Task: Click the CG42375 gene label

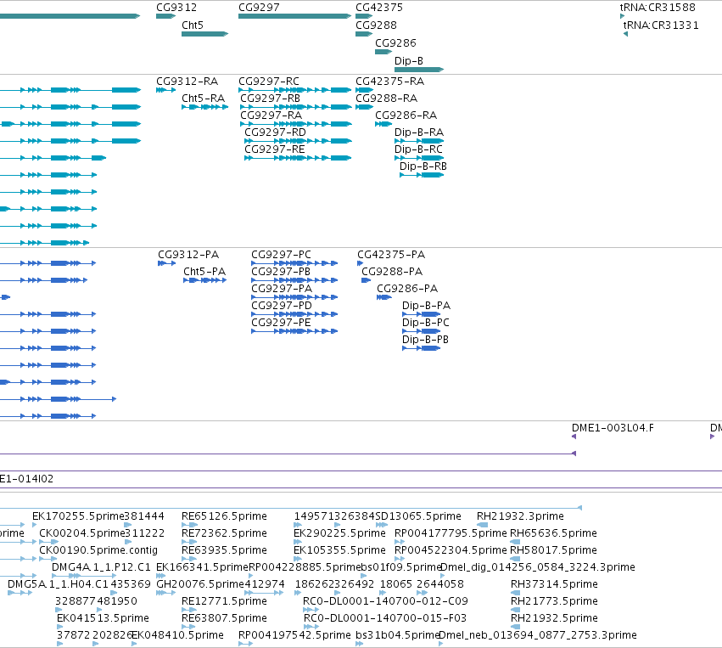Action: [379, 8]
